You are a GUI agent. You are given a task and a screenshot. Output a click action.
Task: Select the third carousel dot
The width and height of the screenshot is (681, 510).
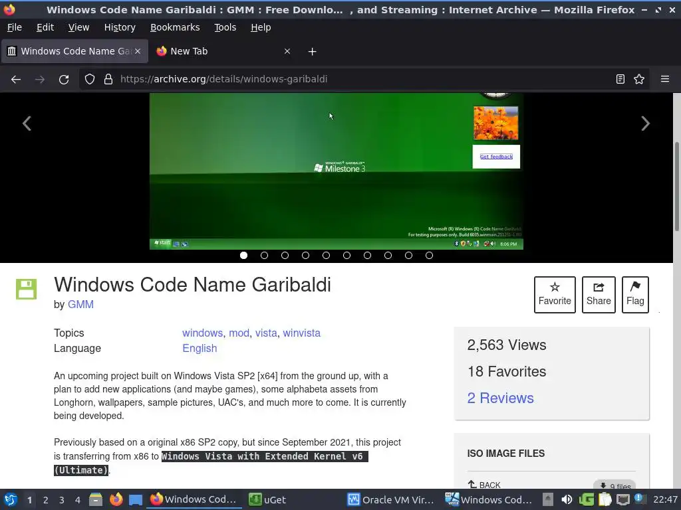point(285,256)
